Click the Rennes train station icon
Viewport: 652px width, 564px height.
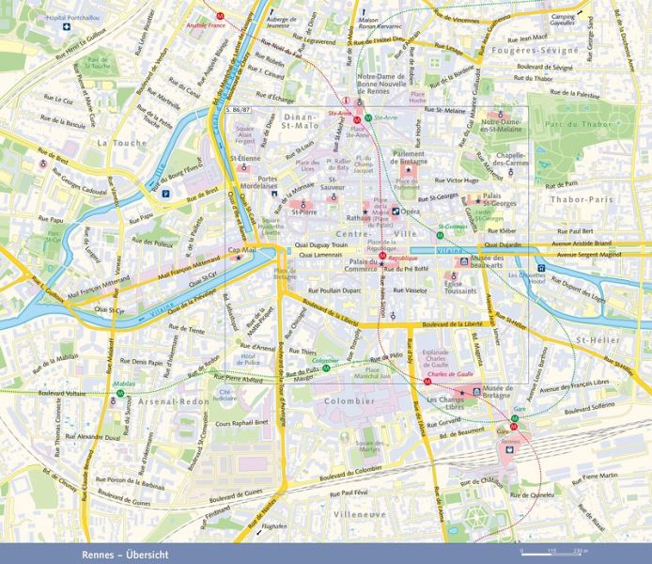(509, 449)
